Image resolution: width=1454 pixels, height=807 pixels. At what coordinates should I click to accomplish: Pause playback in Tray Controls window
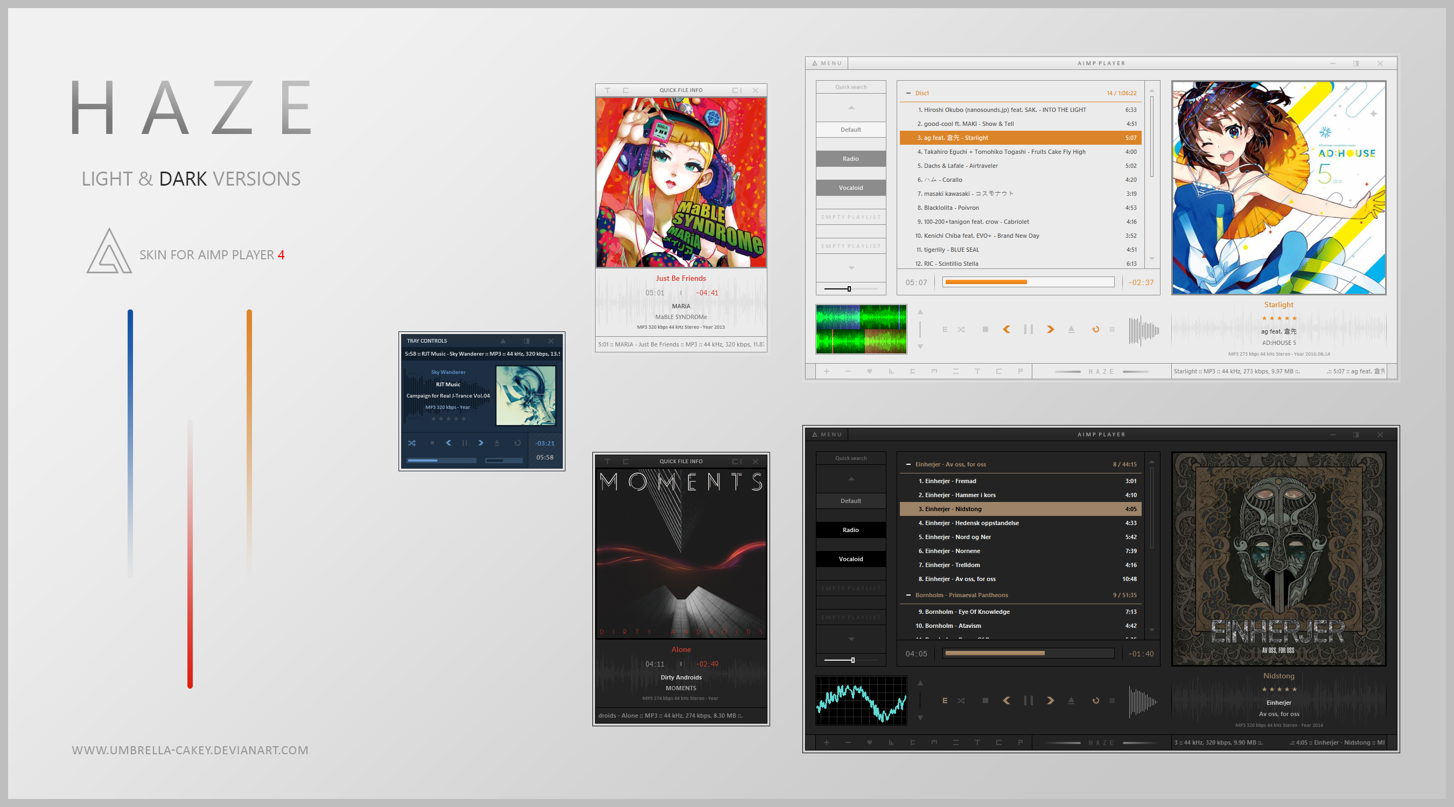(465, 443)
